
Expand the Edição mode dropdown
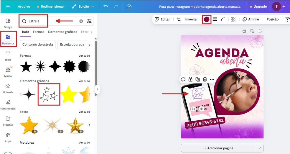tap(83, 6)
